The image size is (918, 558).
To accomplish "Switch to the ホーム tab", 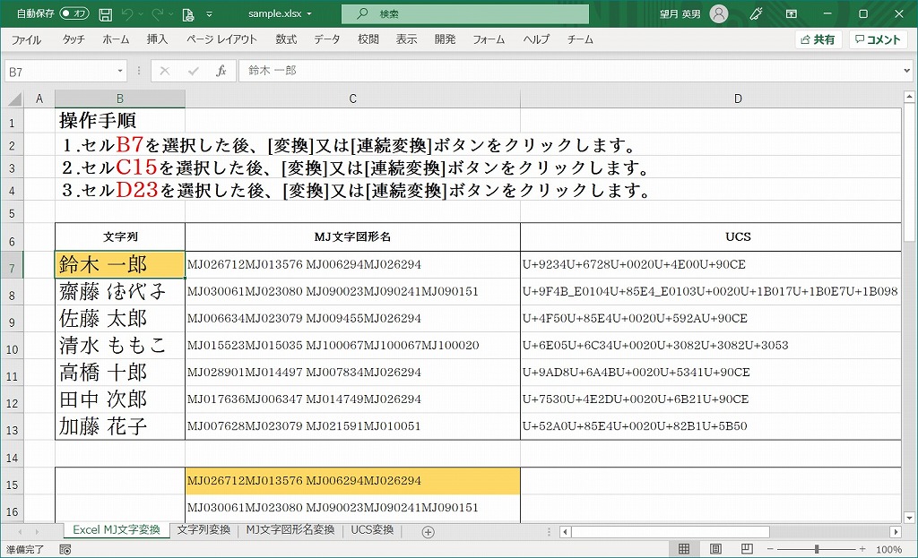I will tap(116, 39).
